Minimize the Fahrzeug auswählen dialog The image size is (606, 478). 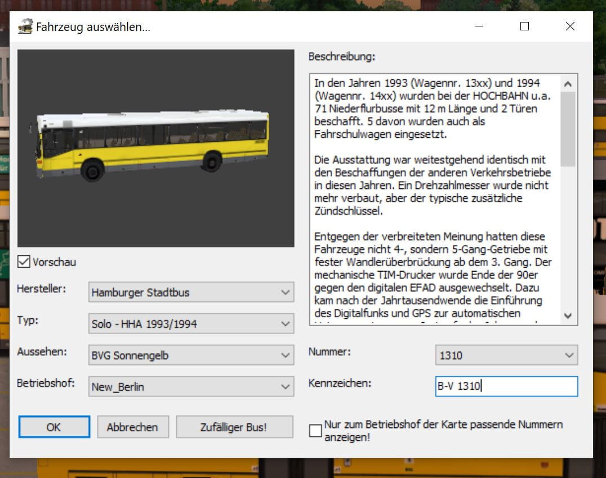click(479, 26)
